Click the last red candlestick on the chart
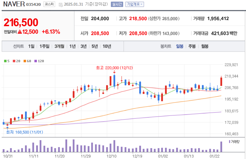Screen dimensions: 246x159 click(221, 82)
